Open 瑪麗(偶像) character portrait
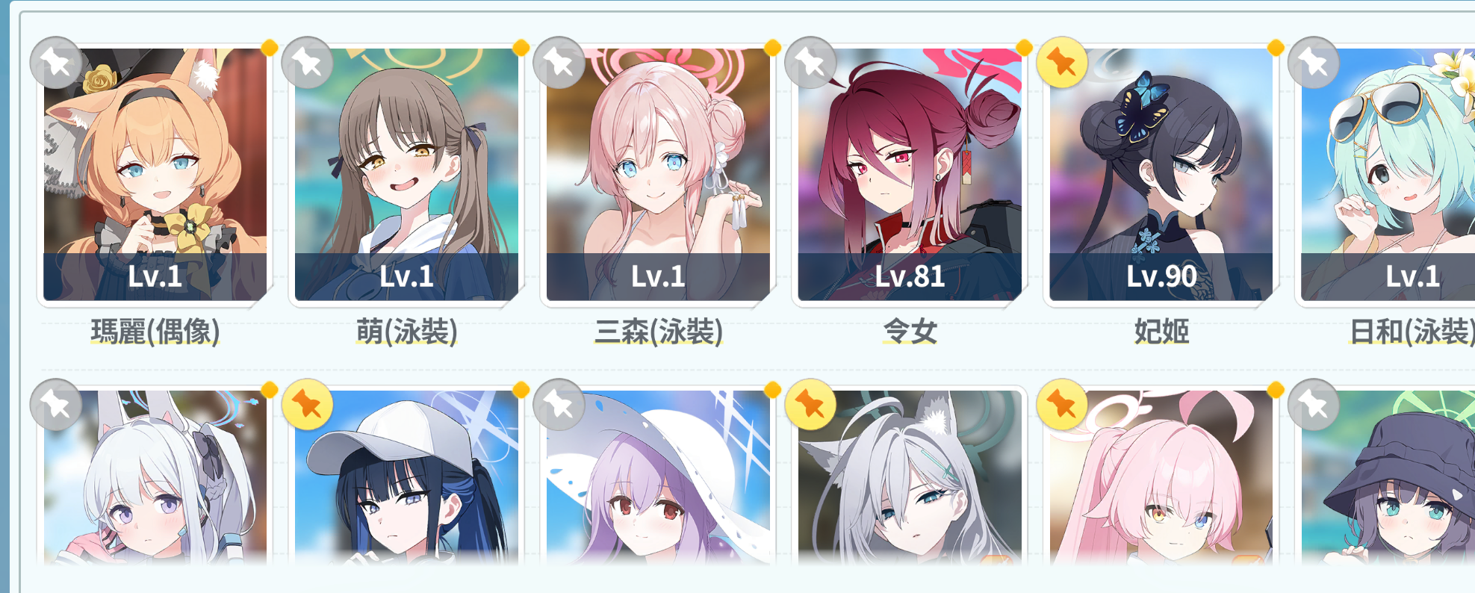The height and width of the screenshot is (593, 1475). [x=155, y=175]
